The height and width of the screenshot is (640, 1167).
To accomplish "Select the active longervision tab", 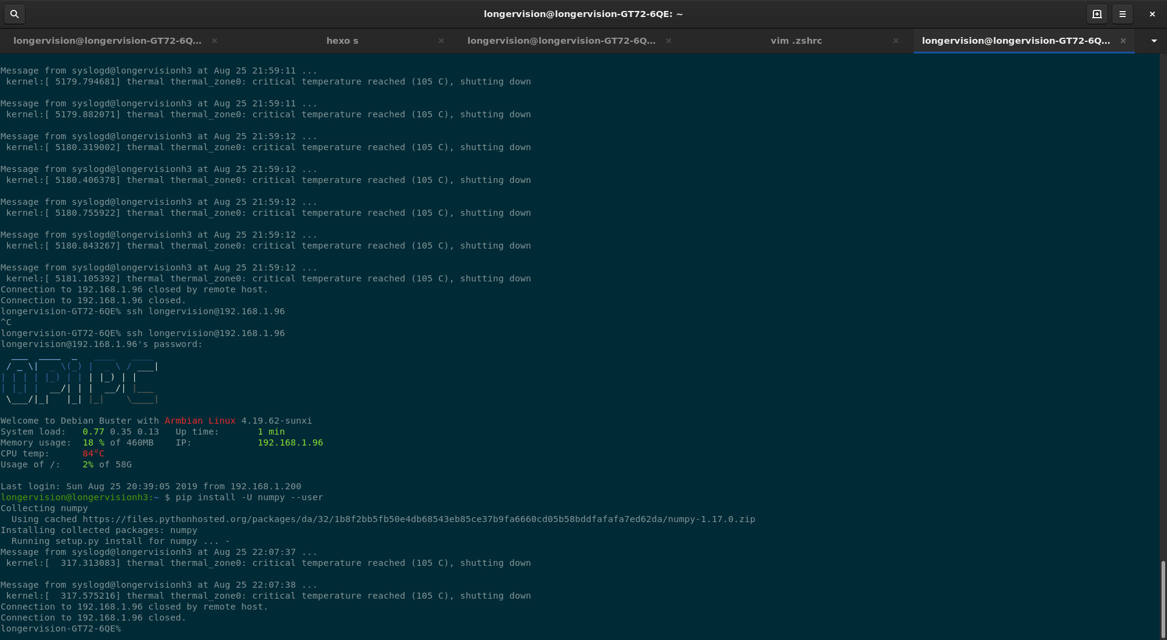I will [1016, 41].
